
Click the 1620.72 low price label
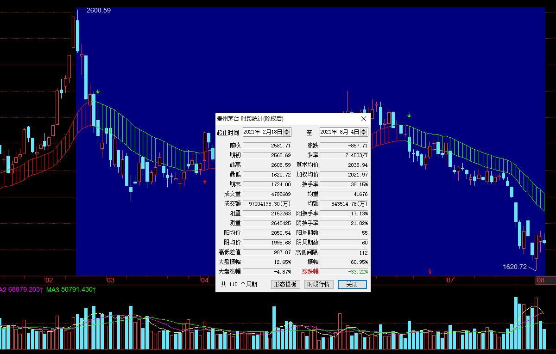[515, 267]
